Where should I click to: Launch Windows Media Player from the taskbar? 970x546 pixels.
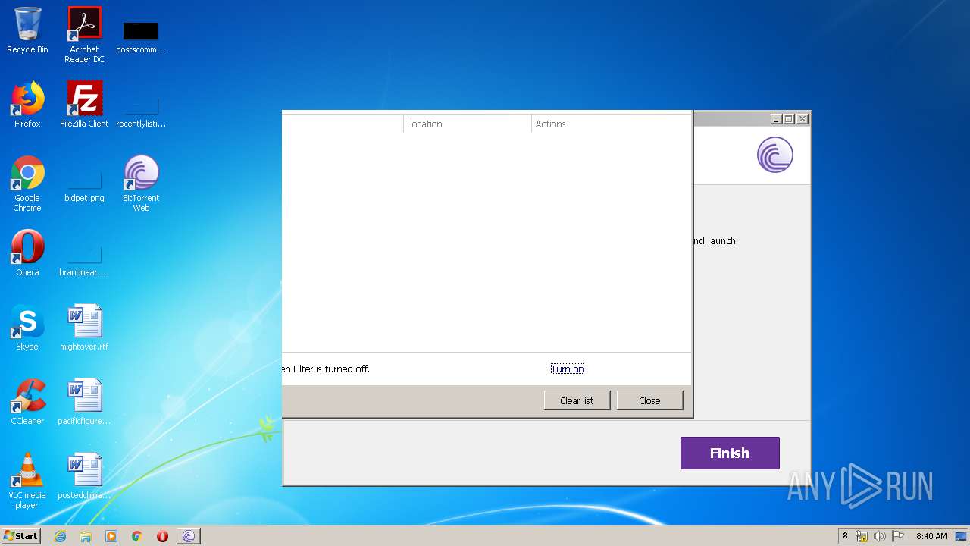click(x=111, y=536)
